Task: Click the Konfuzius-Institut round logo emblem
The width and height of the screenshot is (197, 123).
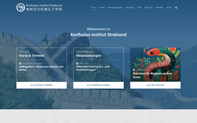Action: tap(21, 8)
